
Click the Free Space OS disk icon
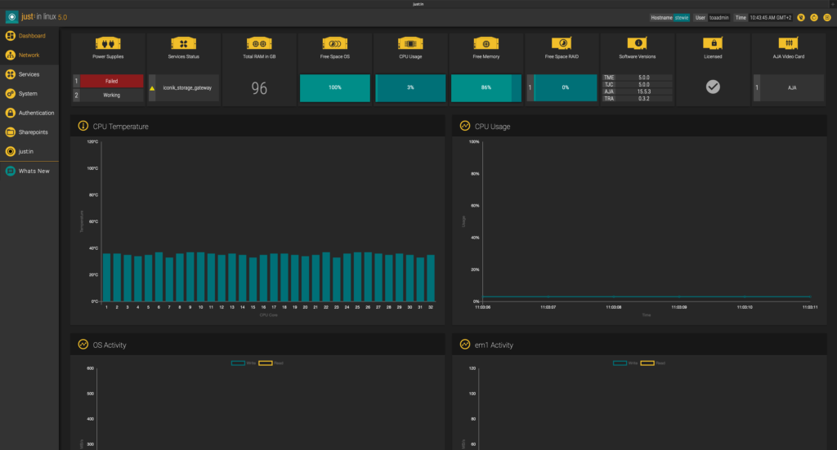coord(334,43)
